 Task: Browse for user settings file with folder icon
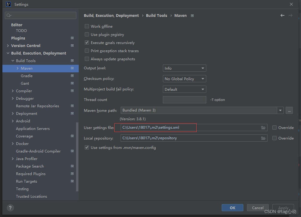click(x=263, y=127)
